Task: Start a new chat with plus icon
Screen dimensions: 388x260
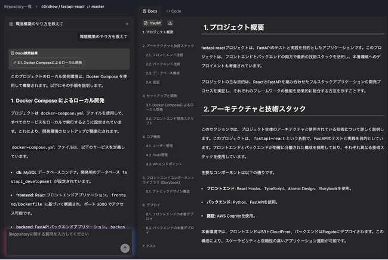Action: [127, 24]
